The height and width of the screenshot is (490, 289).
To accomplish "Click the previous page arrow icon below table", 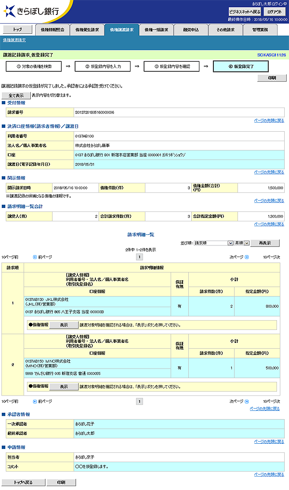I will click(x=35, y=402).
